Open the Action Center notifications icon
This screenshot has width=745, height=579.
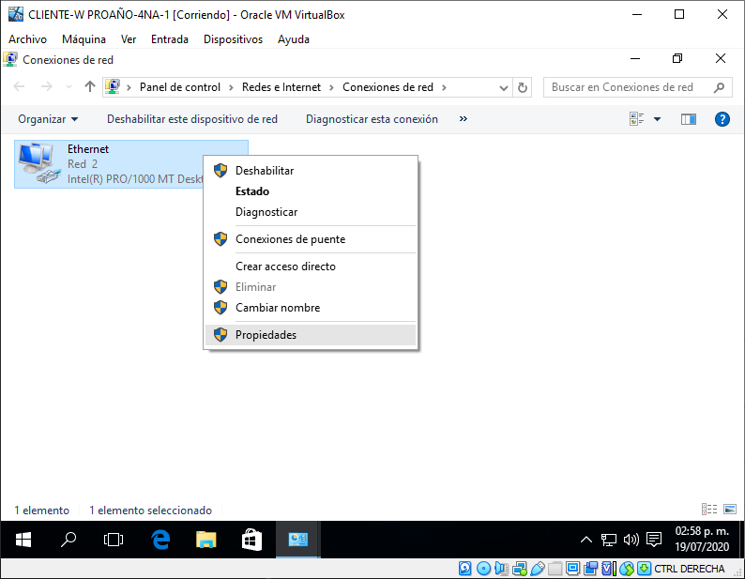654,540
